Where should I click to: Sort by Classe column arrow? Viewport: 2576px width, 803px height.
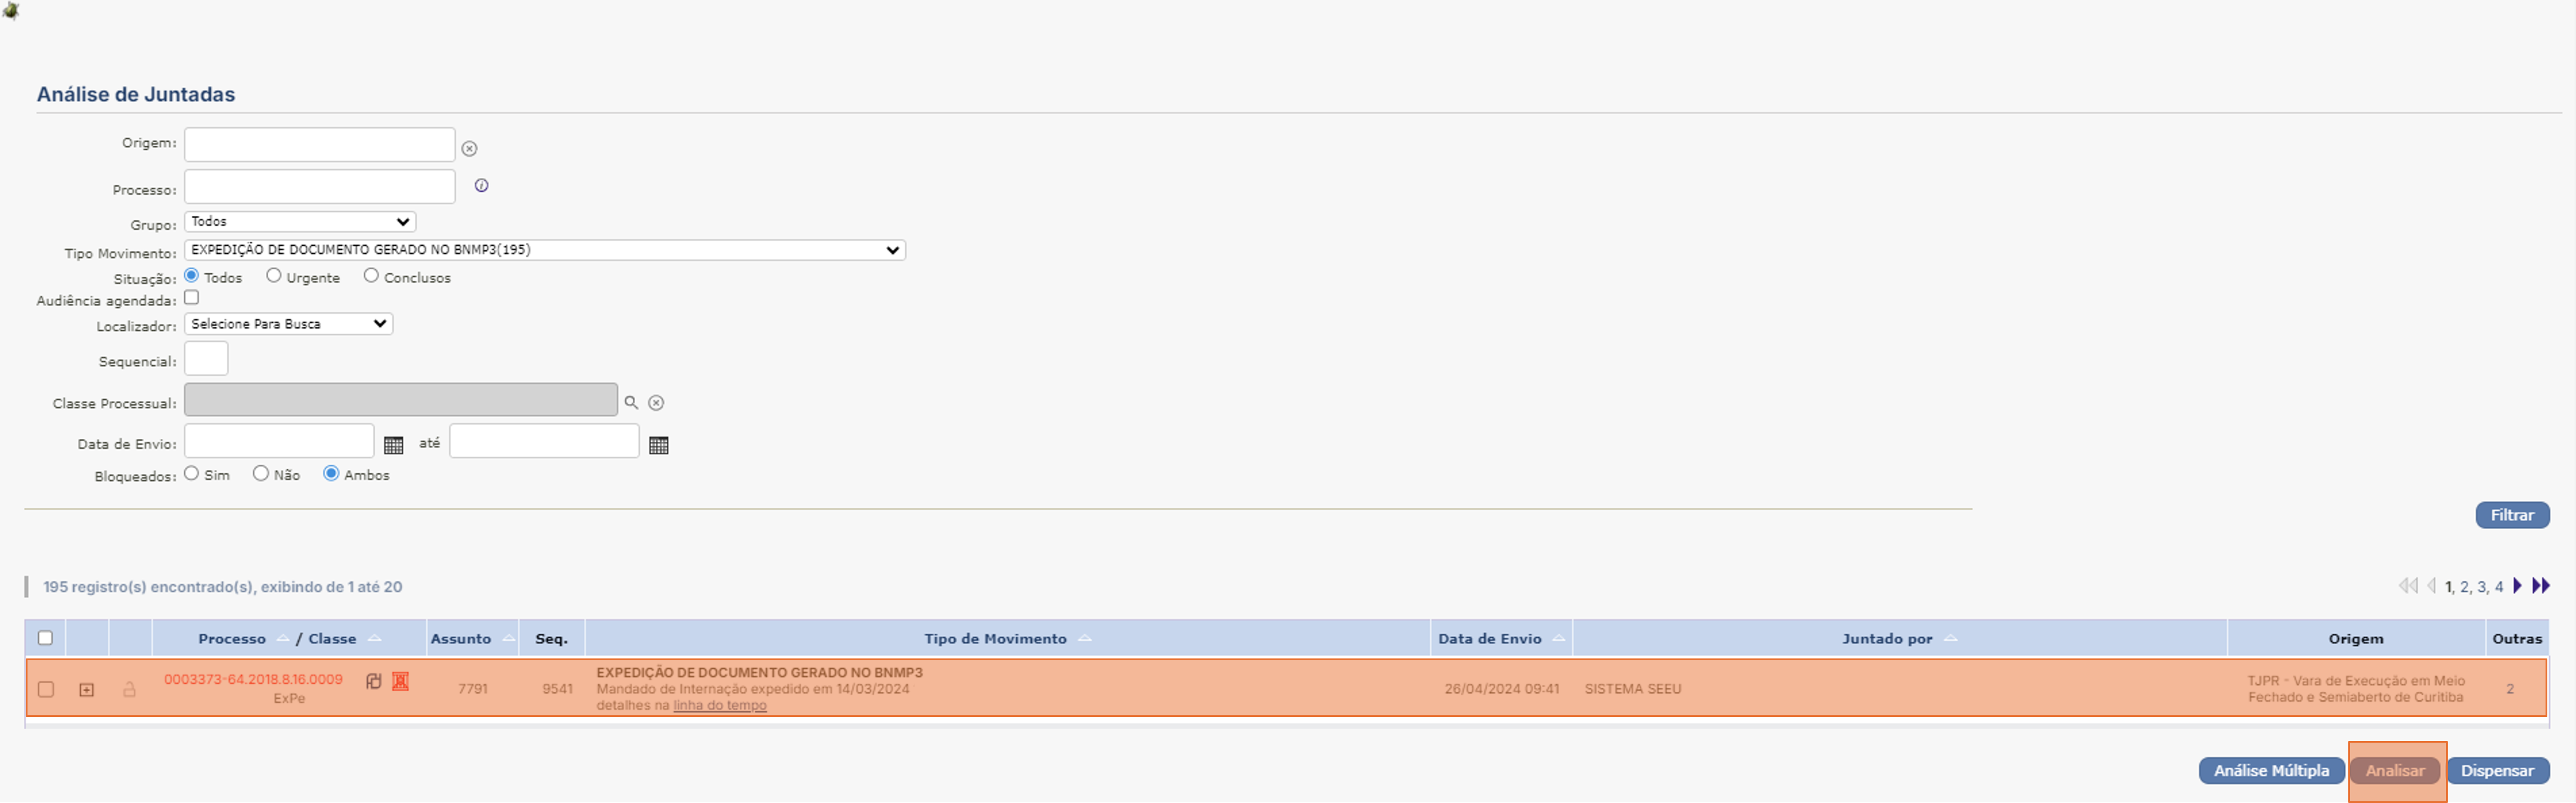374,639
